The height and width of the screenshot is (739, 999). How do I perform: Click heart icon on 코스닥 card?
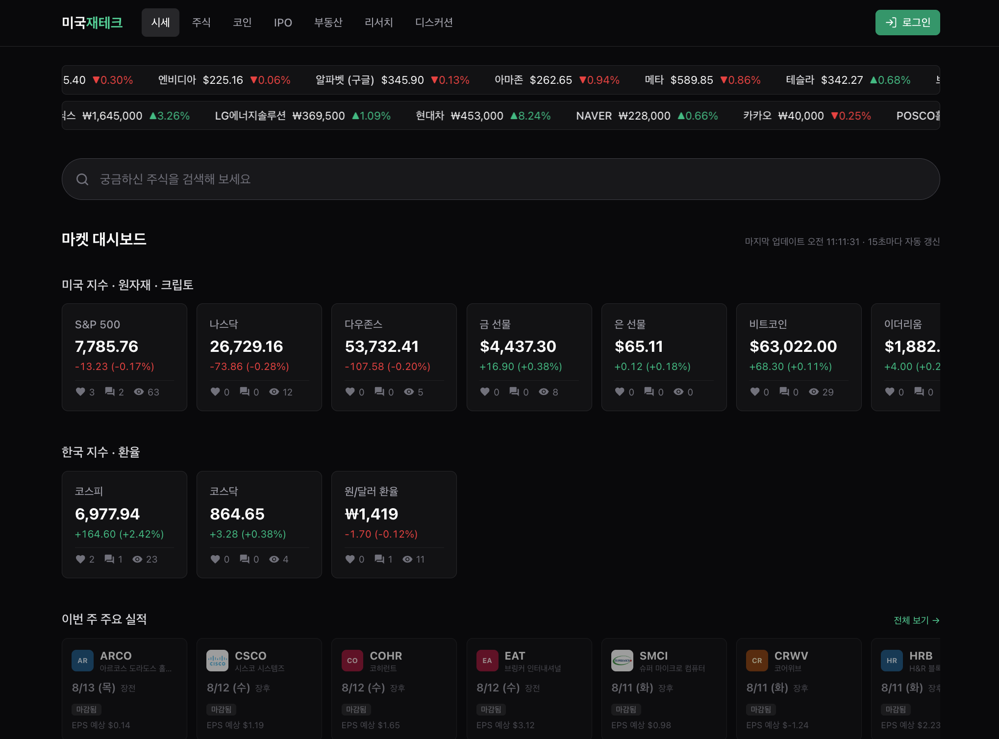215,559
